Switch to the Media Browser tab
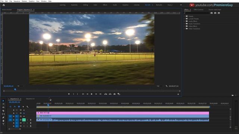 click(7, 10)
